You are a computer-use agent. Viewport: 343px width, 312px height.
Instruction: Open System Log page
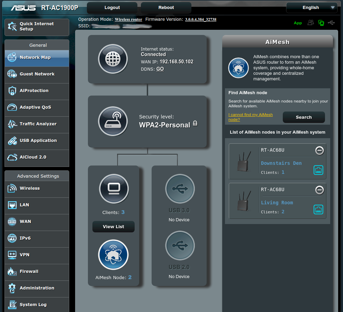tap(37, 305)
